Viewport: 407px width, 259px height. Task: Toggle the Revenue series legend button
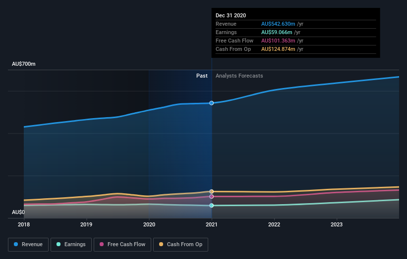(x=28, y=245)
